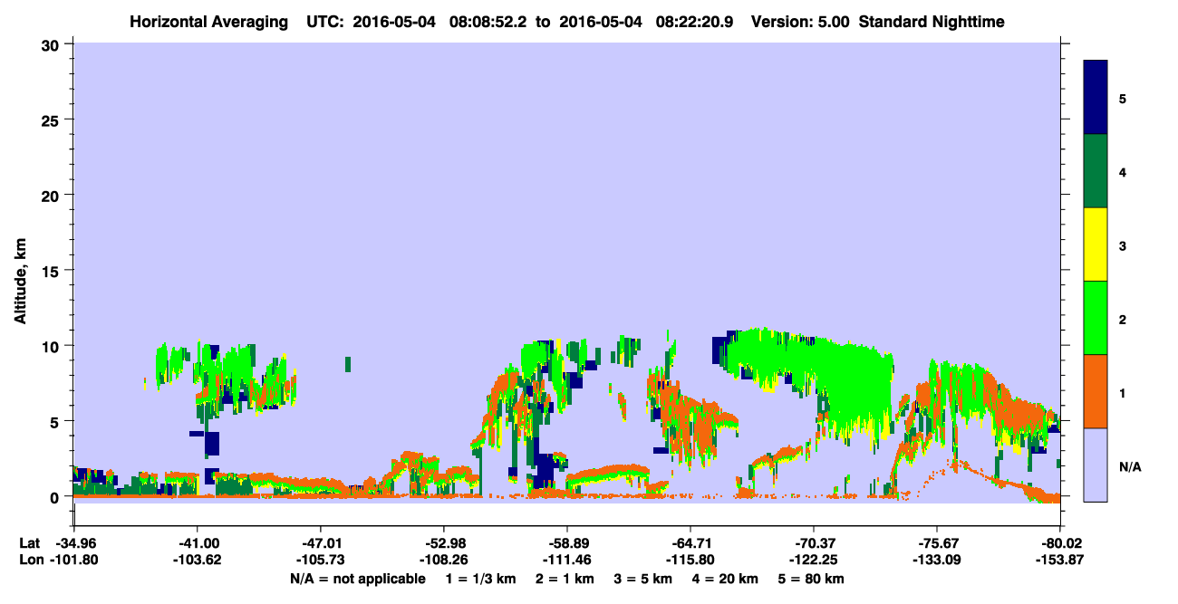The height and width of the screenshot is (604, 1178).
Task: Click the altitude tick label 30
Action: 53,44
